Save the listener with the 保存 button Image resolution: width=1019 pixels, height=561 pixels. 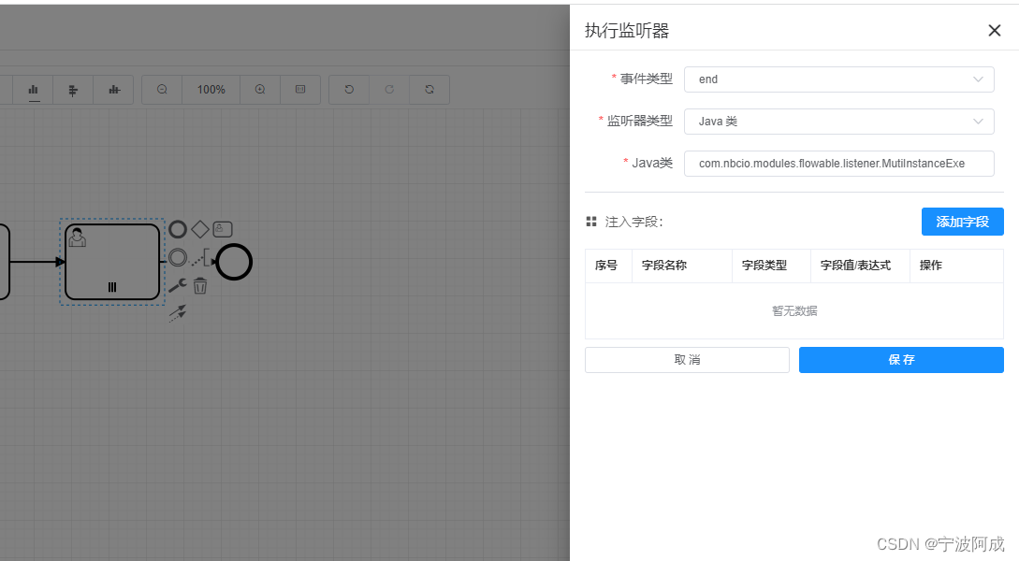900,360
